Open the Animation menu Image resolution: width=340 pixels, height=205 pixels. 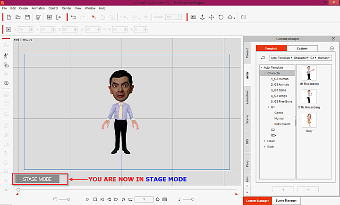(38, 8)
